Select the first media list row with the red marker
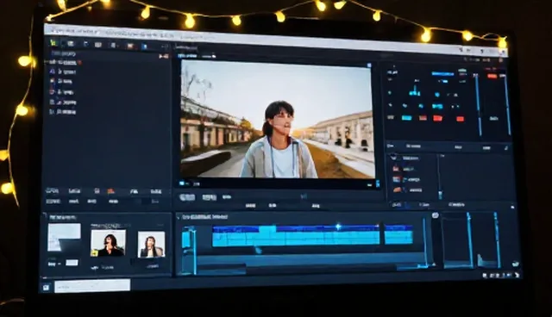552x317 pixels. (x=66, y=62)
